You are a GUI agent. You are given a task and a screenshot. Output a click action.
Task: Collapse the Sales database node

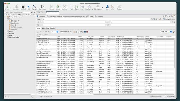[6, 19]
